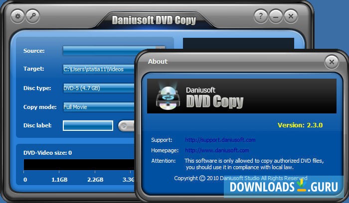
Task: Minimize the Daniusoft DVD Copy window
Action: click(x=276, y=16)
